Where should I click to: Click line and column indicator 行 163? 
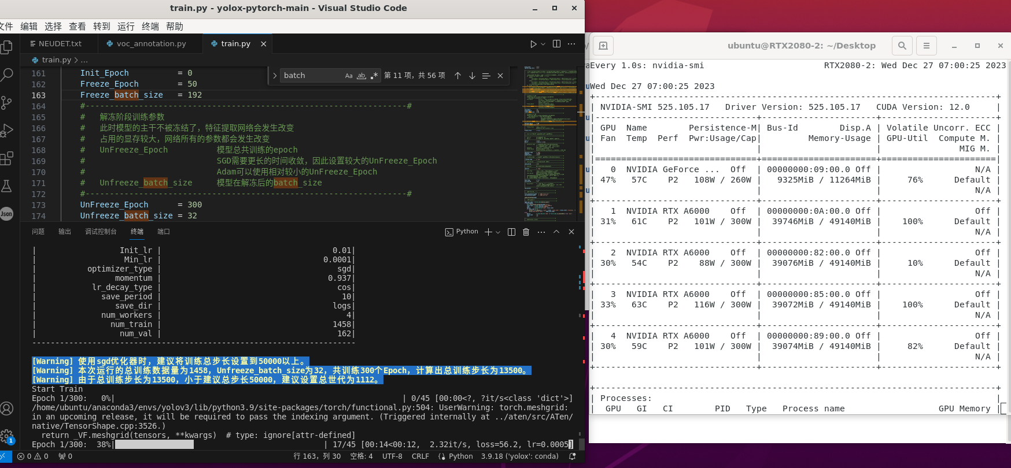point(317,456)
